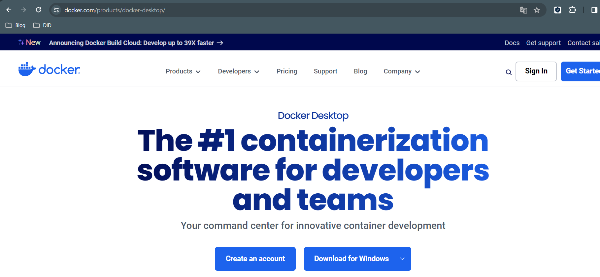Click the Contact sales link

click(583, 43)
